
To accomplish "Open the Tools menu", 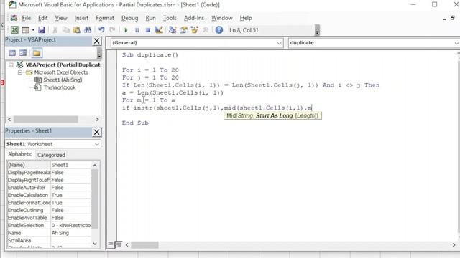I will coord(170,18).
